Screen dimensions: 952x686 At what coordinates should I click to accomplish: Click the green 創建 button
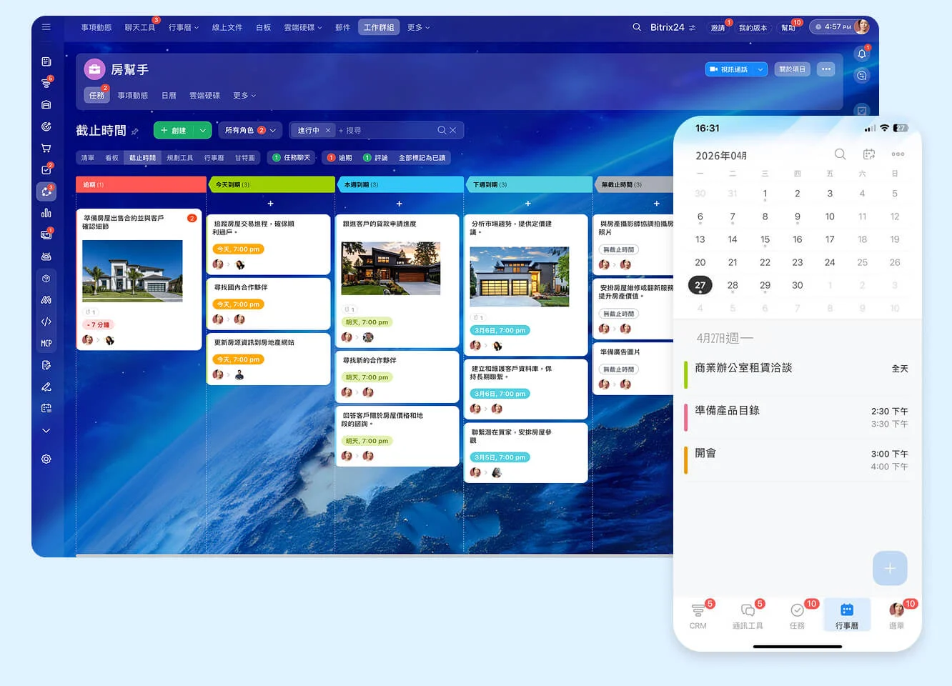click(174, 130)
